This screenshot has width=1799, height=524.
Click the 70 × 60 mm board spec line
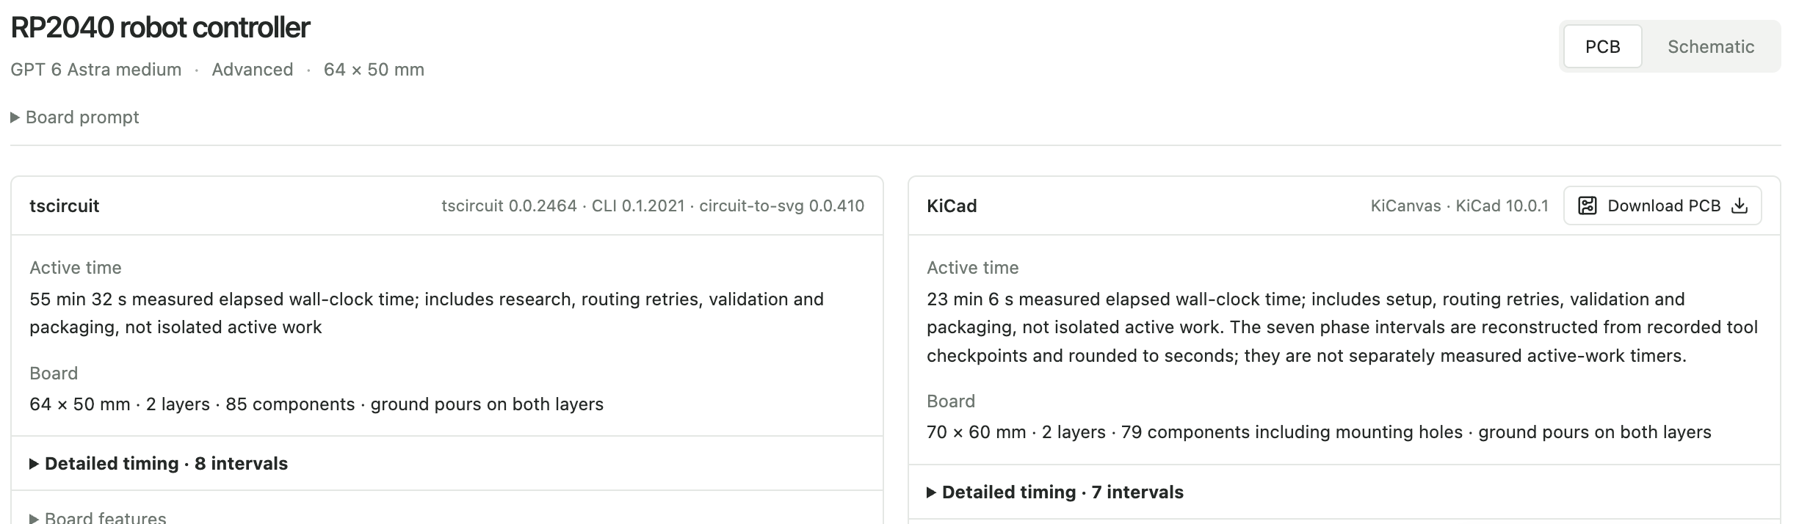pos(1319,432)
